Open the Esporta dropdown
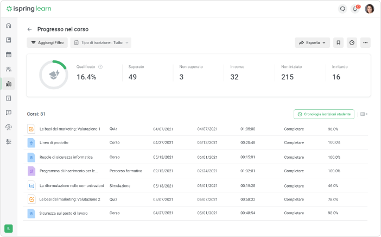Screen dimensions: 381x237 (313, 42)
